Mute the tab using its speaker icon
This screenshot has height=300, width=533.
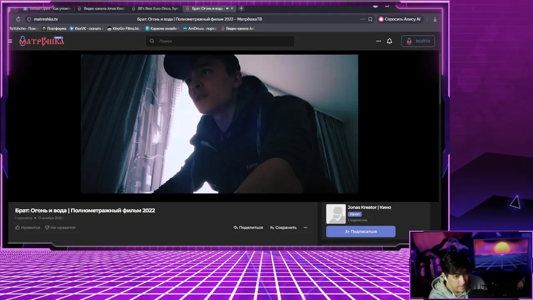point(227,8)
